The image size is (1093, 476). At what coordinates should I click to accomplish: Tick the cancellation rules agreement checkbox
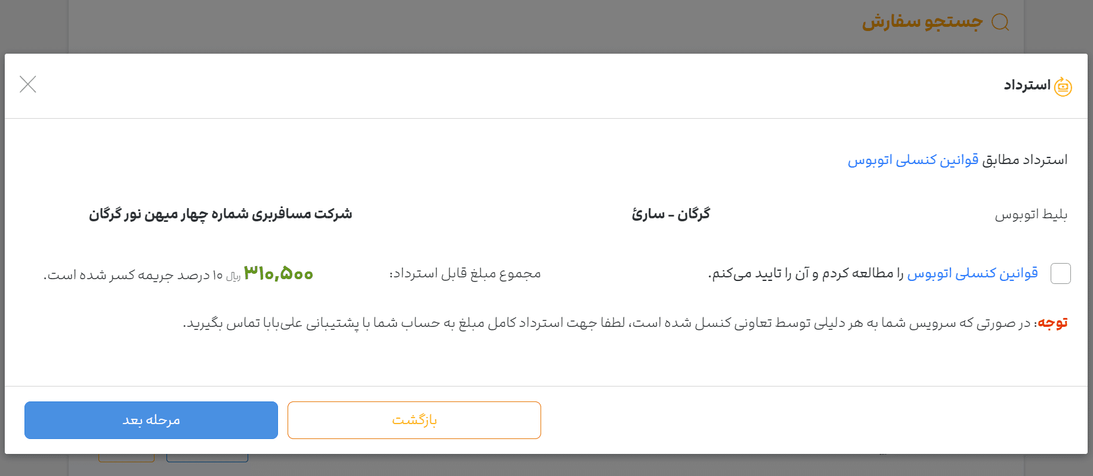[x=1060, y=273]
